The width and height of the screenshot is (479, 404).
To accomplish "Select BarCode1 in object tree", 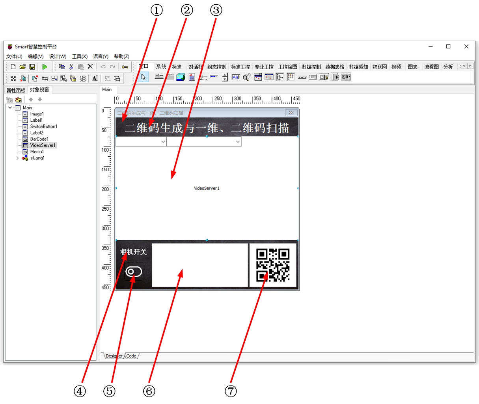I will [39, 139].
